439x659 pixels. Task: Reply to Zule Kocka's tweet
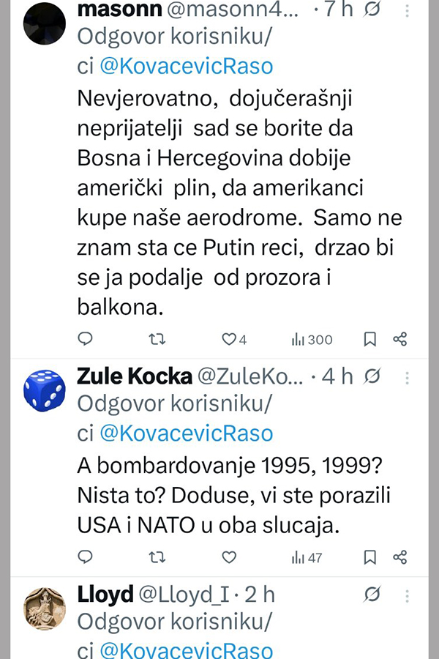coord(86,557)
